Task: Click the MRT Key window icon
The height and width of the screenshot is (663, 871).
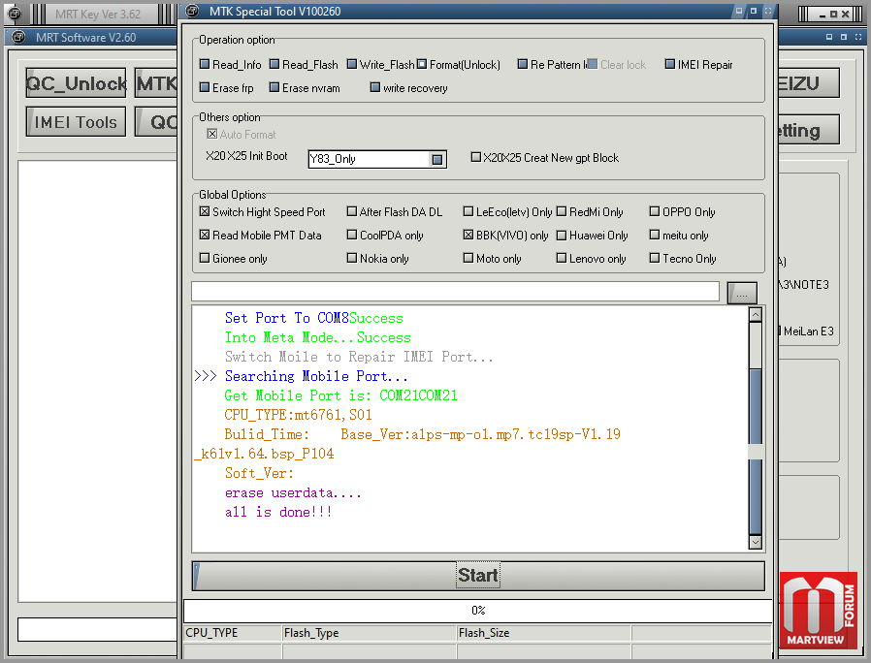Action: (x=14, y=14)
